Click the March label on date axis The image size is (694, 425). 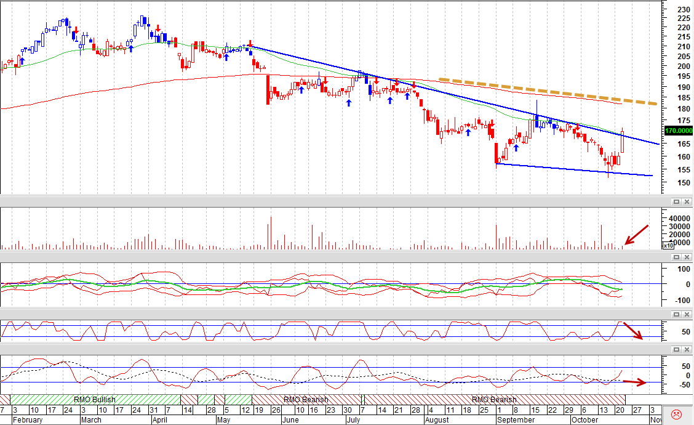tap(90, 419)
